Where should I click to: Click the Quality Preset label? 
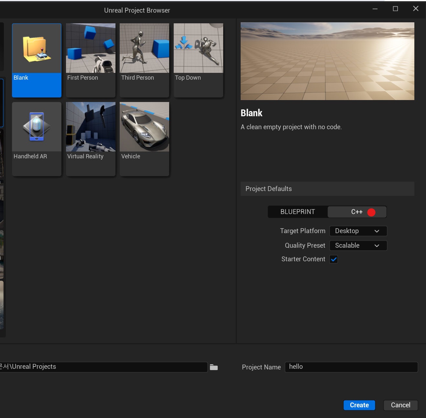tap(305, 245)
